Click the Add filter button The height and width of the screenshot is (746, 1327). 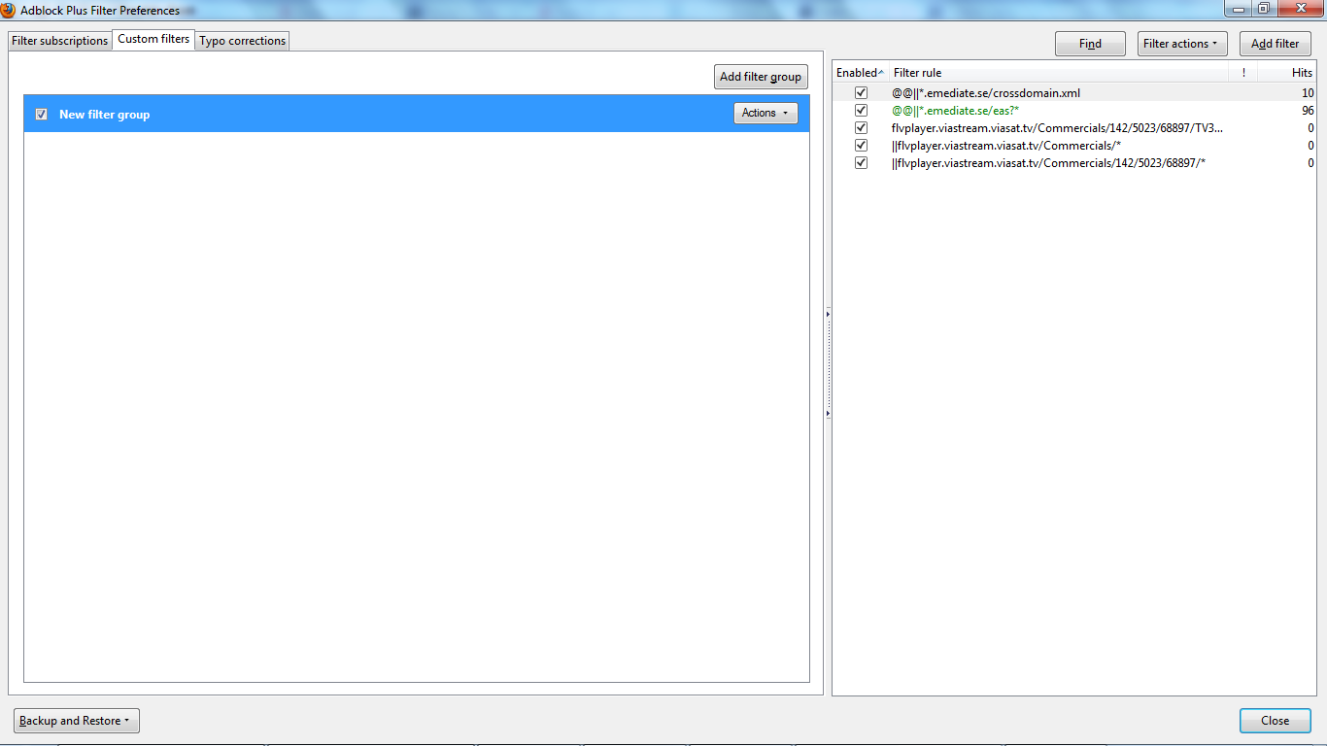(x=1276, y=44)
